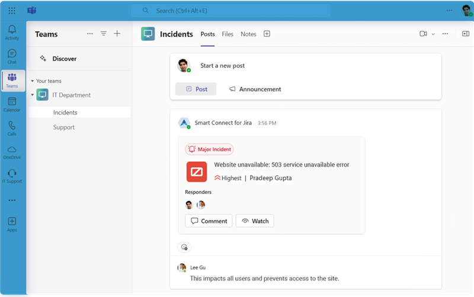Toggle the channel info side pane icon
The width and height of the screenshot is (474, 297).
coord(466,34)
